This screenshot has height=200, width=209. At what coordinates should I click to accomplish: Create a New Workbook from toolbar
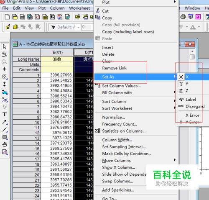pyautogui.click(x=22, y=17)
